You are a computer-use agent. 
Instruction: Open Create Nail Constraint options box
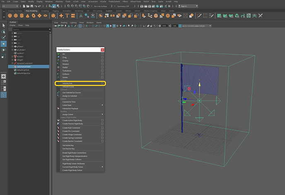[x=102, y=128]
